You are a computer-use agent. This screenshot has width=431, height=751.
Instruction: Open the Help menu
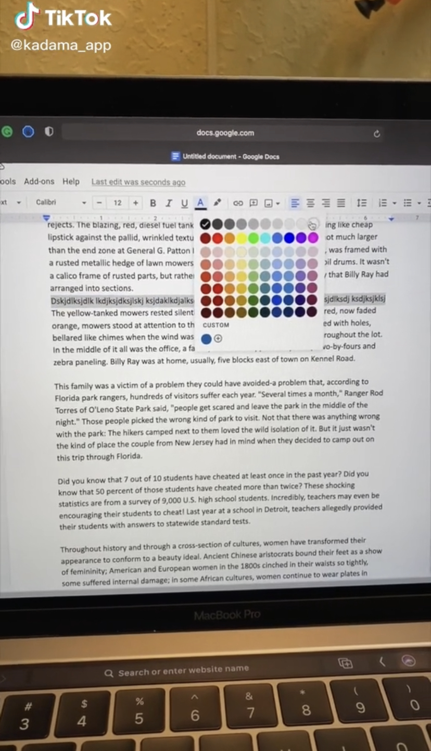[x=71, y=182]
